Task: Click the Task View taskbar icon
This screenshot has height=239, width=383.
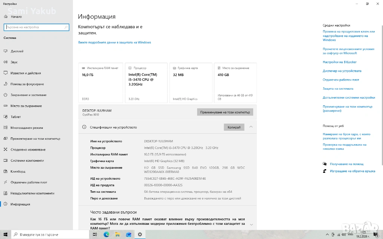Action: tap(95, 235)
